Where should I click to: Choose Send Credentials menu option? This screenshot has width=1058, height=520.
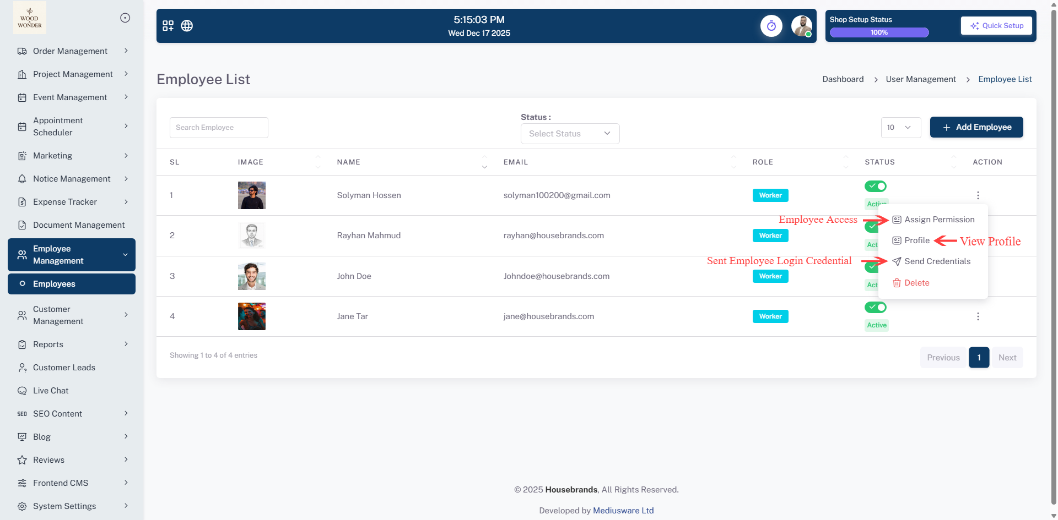(x=937, y=261)
